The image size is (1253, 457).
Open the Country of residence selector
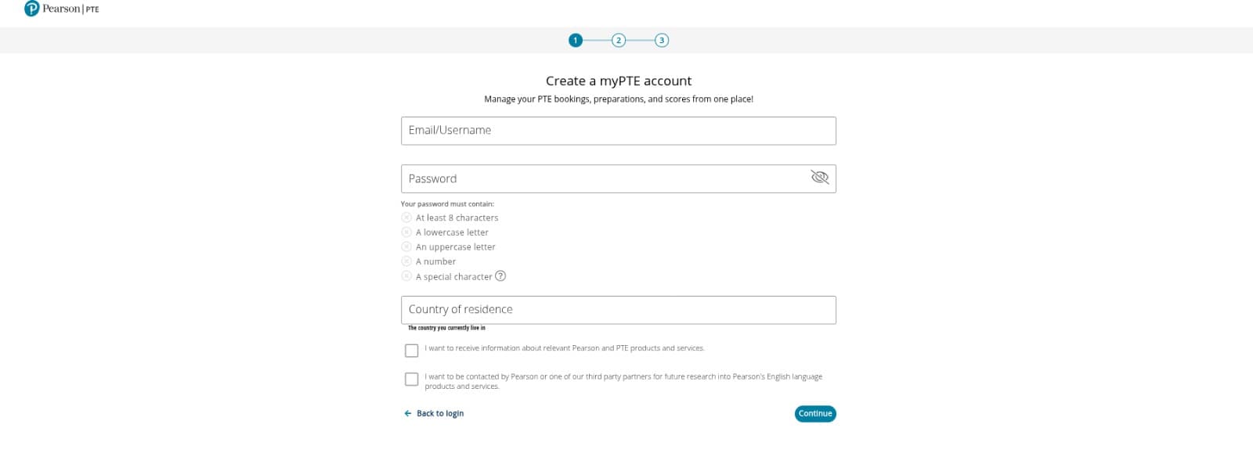pyautogui.click(x=619, y=309)
